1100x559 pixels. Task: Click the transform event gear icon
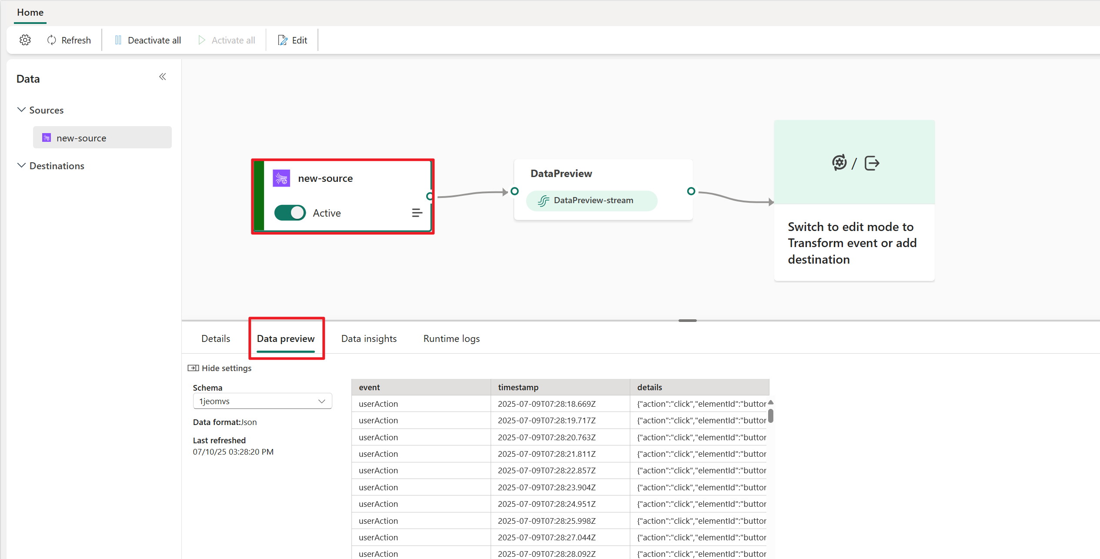(x=839, y=163)
